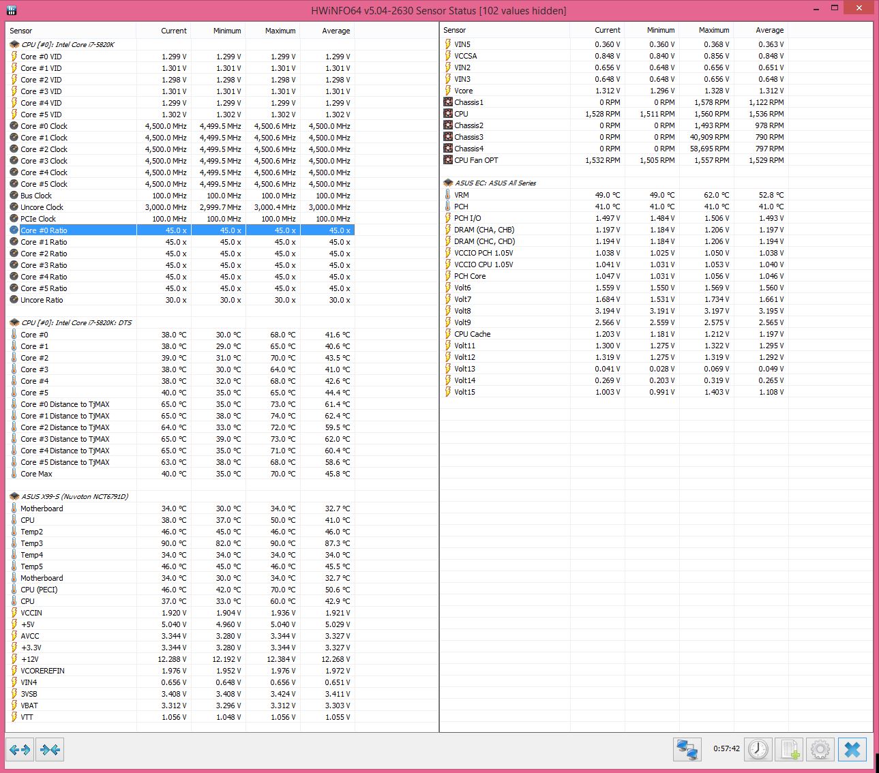Click the lightning icon beside CPU Cache
879x773 pixels.
coord(448,334)
